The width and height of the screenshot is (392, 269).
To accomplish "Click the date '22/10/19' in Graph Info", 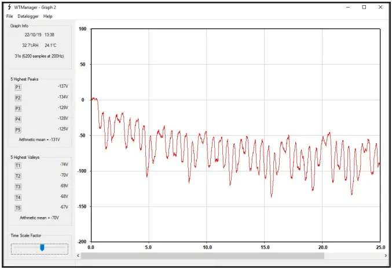I will click(33, 35).
